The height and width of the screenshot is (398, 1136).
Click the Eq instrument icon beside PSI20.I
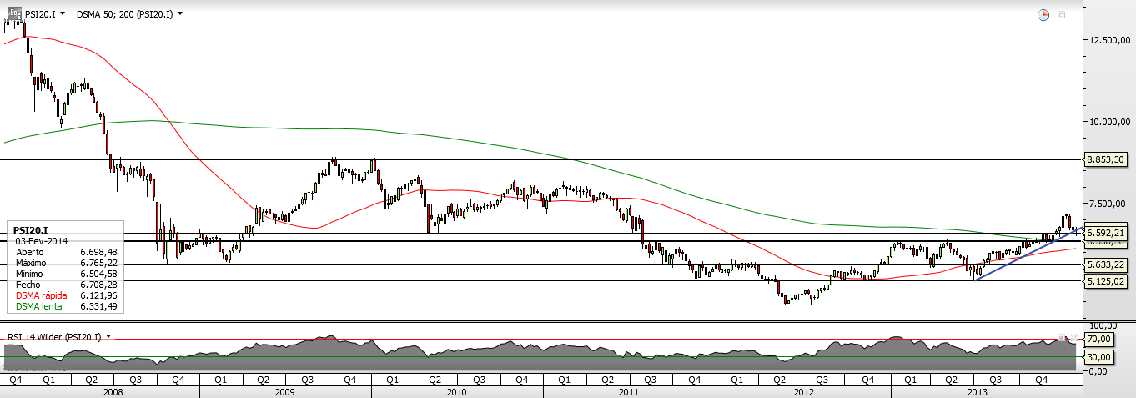click(x=14, y=13)
